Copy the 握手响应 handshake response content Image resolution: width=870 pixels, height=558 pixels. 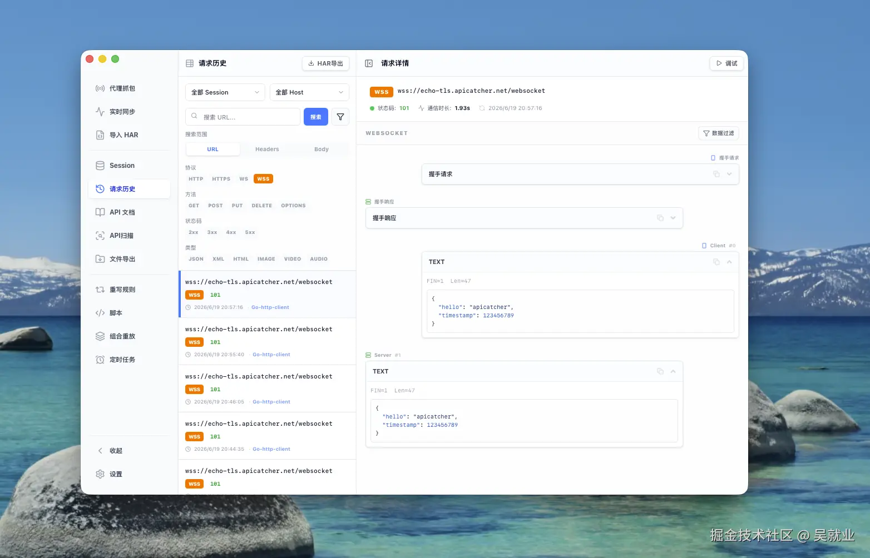[x=660, y=218]
